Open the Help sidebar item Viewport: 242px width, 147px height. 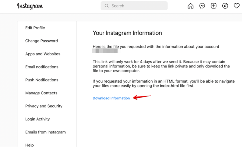pos(29,145)
